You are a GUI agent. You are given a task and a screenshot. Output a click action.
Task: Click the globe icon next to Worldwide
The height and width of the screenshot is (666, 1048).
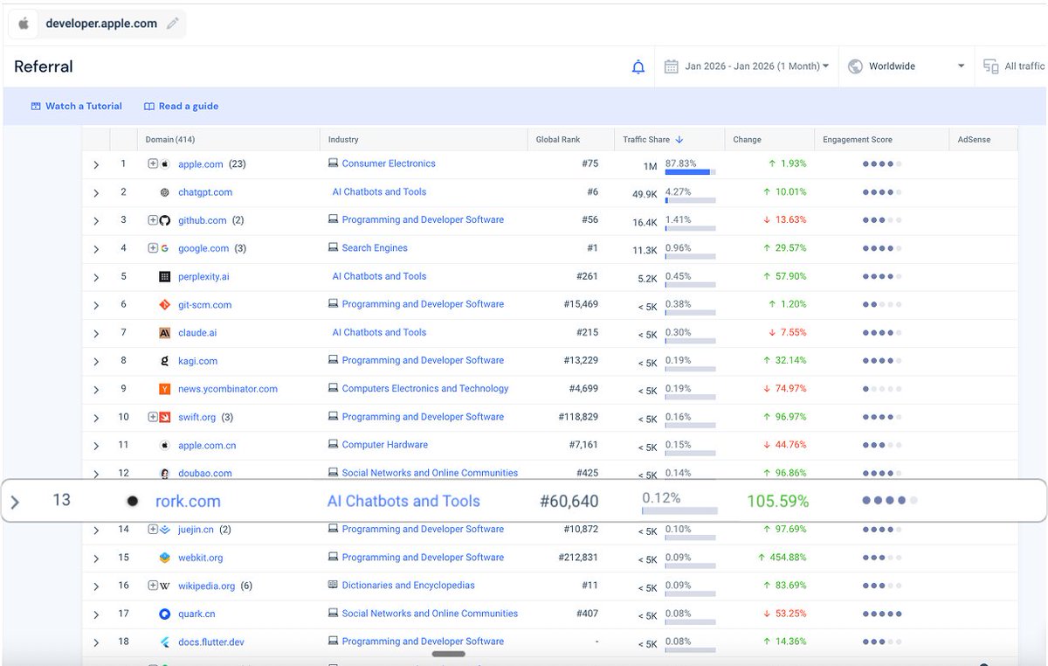coord(856,66)
